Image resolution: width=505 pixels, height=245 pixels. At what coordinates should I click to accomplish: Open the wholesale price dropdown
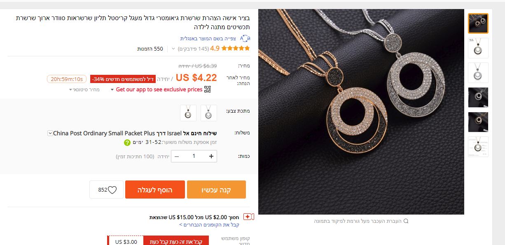85,90
